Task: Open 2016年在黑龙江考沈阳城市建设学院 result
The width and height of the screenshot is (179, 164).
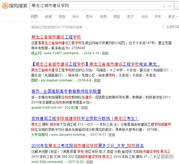Action: point(87,146)
